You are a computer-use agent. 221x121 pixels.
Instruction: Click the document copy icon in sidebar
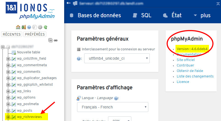[x=34, y=27]
